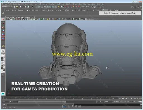Toggle the resolution gate overlay icon

point(25,19)
